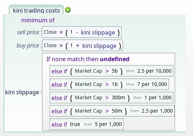Select the else if true rule
Screen dimensions: 193x136
pos(87,124)
